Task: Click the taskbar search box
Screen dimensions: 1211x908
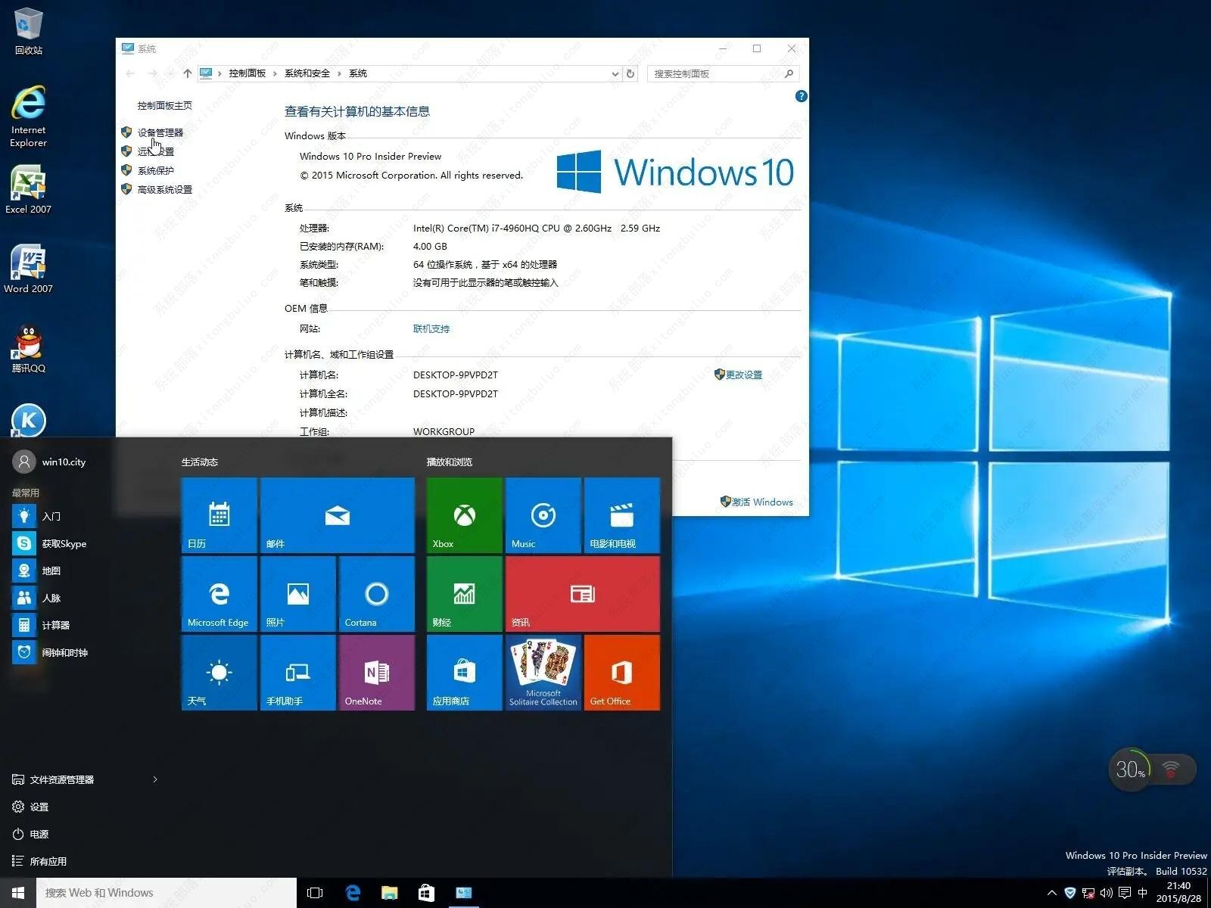Action: 167,892
